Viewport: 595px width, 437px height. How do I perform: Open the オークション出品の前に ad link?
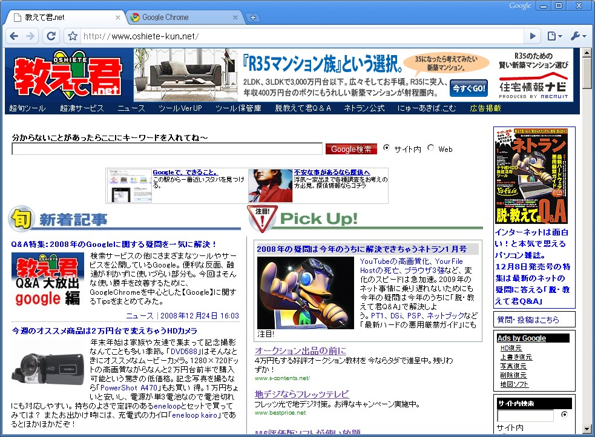301,351
